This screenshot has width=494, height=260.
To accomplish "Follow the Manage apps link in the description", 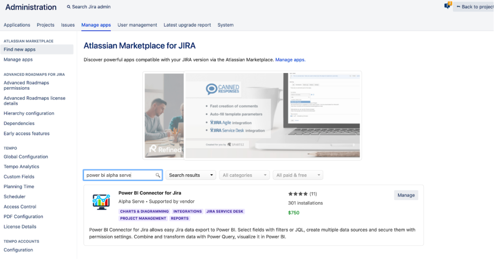I will click(290, 60).
